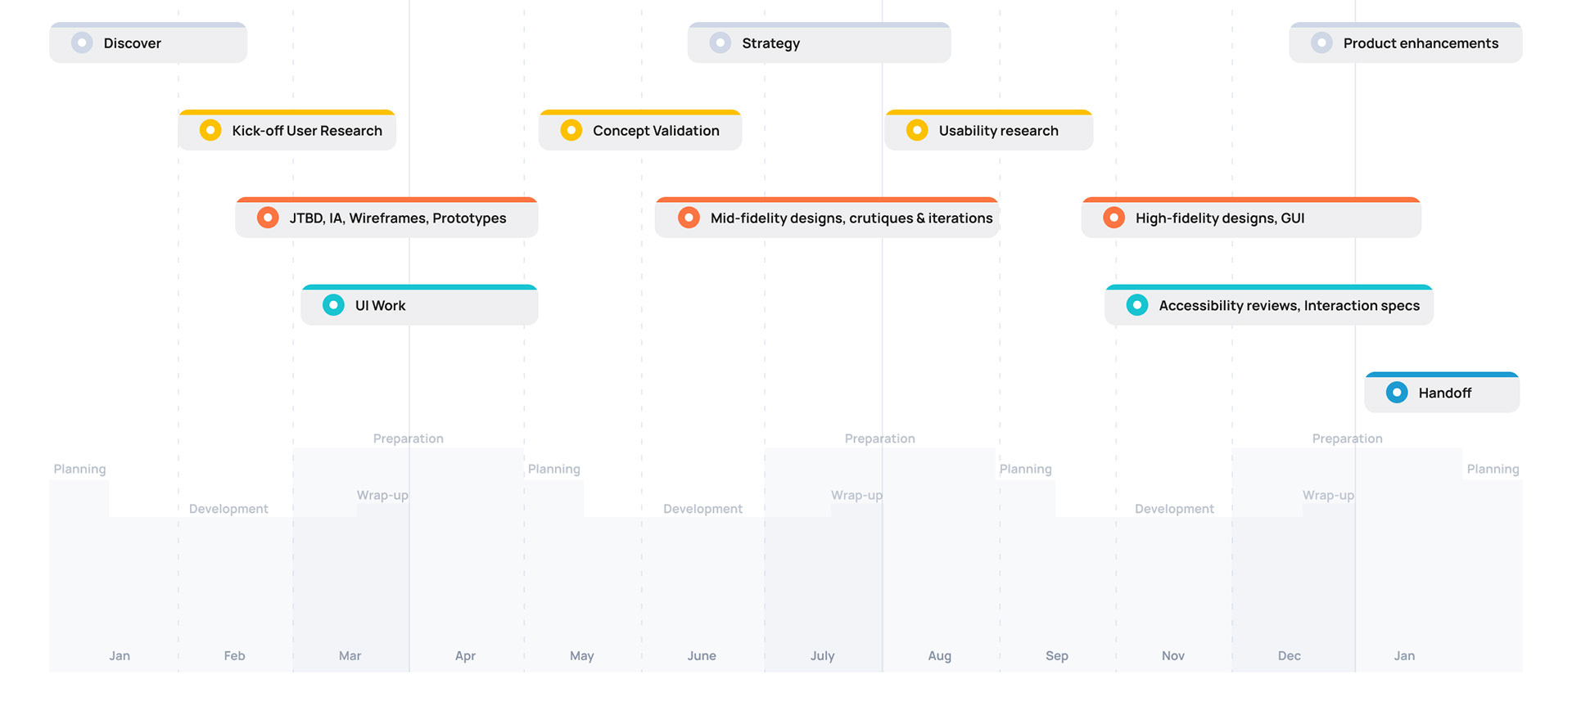Select the Discover phase bar
The width and height of the screenshot is (1572, 706).
pyautogui.click(x=148, y=43)
